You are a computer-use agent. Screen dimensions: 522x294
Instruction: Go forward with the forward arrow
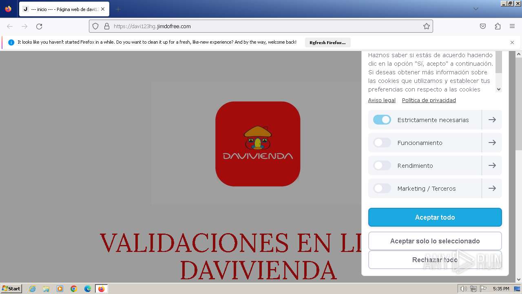pos(24,26)
